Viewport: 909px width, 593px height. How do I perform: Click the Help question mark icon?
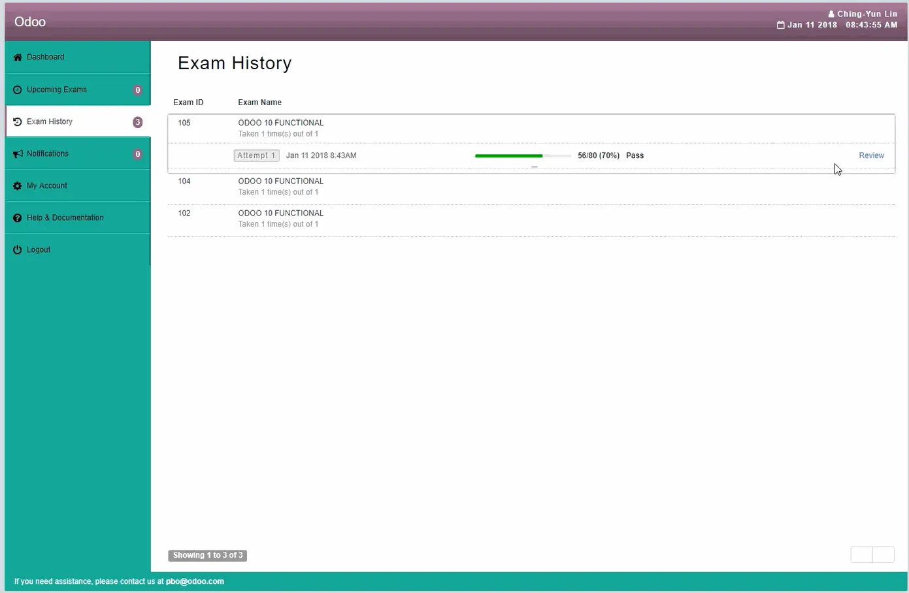tap(18, 218)
